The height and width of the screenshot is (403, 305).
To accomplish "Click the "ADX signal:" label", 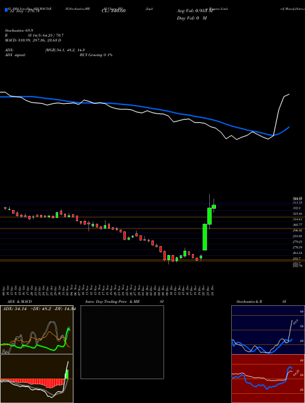I will tap(15, 55).
